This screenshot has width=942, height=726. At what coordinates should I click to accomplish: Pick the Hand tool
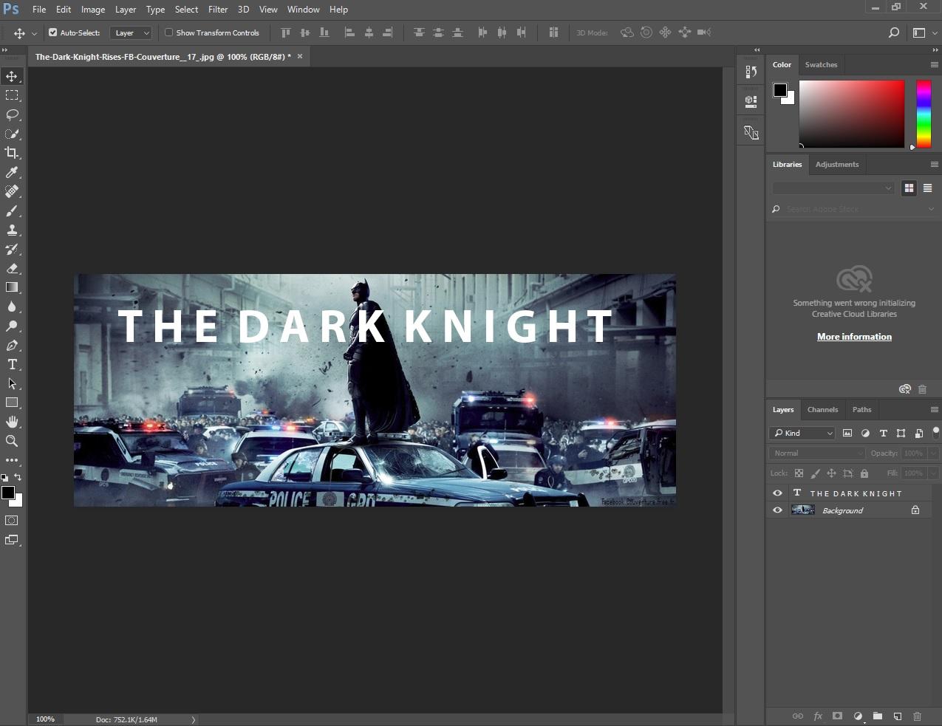12,422
